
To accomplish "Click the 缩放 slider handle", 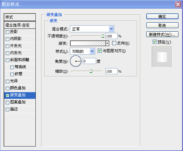I will [91, 71].
